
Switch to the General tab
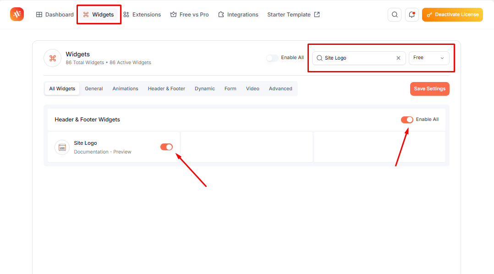coord(94,89)
